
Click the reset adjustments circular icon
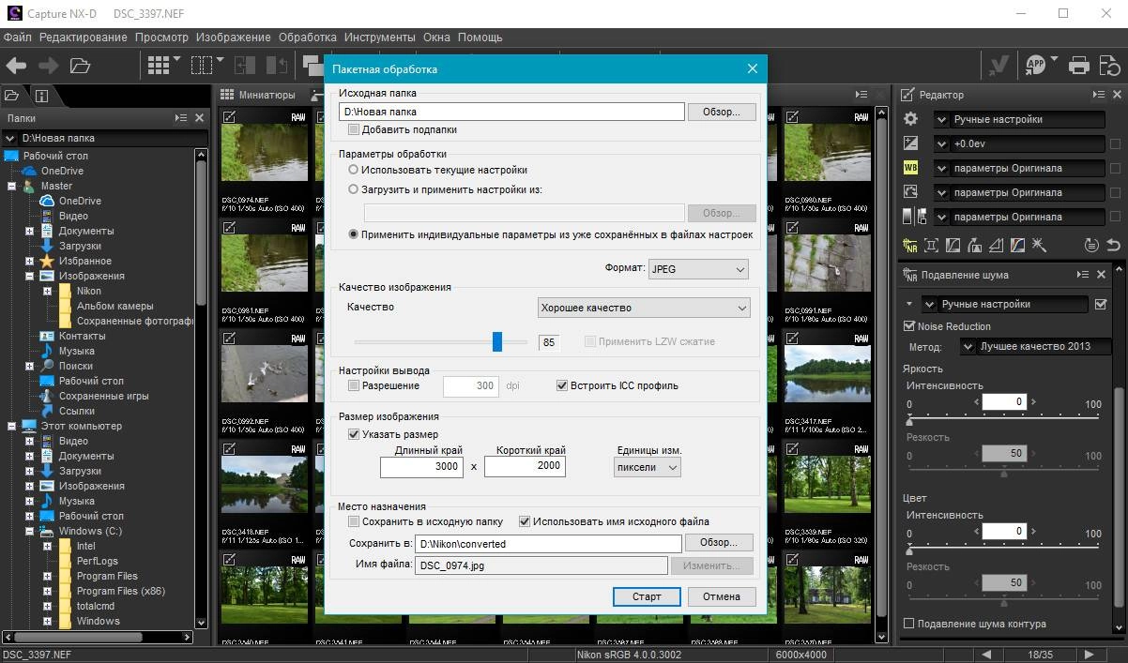tap(1091, 246)
